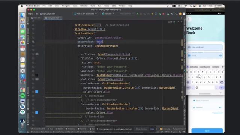
Task: Open the Finder icon in the dock
Action: click(22, 15)
